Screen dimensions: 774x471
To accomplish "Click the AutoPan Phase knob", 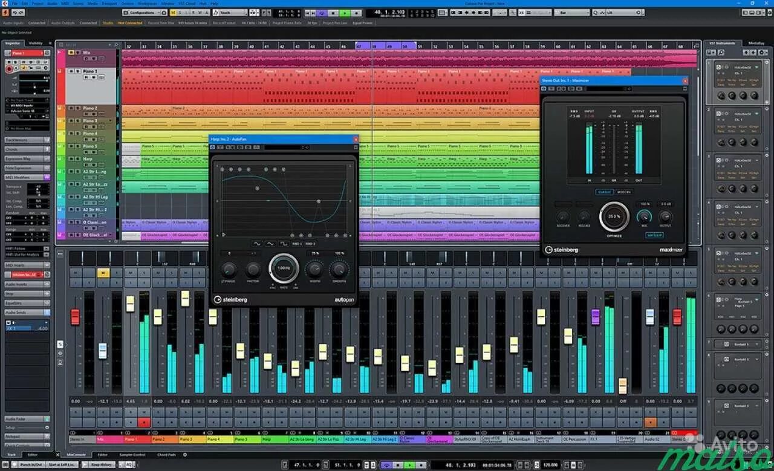I will pyautogui.click(x=229, y=270).
